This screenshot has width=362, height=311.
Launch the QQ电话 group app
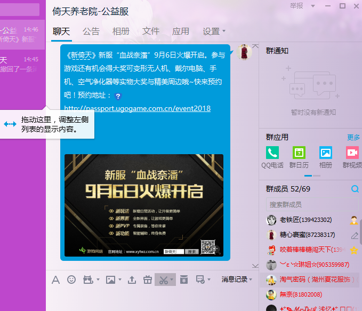[272, 157]
